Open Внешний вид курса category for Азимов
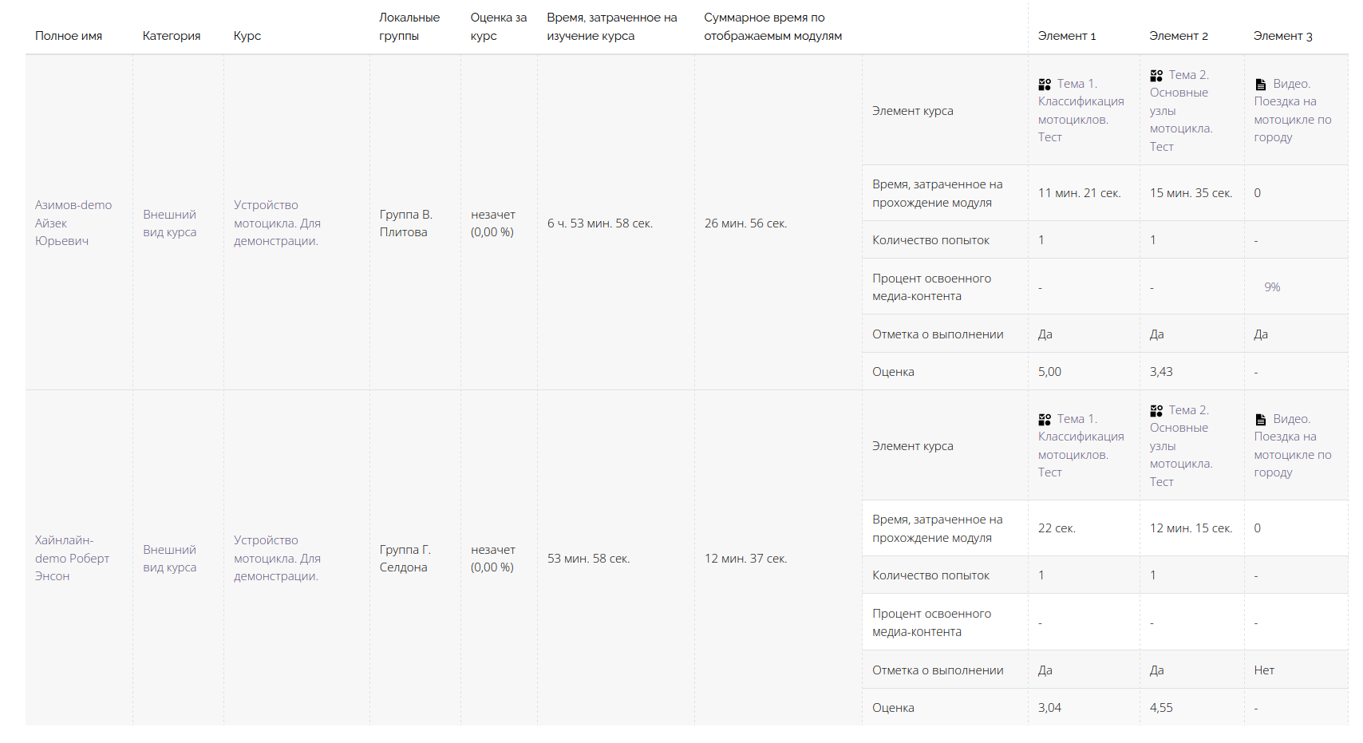 tap(169, 223)
